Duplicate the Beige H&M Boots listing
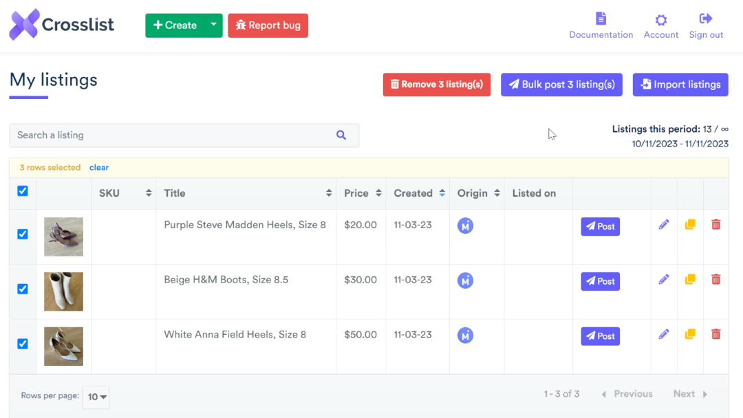The height and width of the screenshot is (418, 743). coord(689,279)
